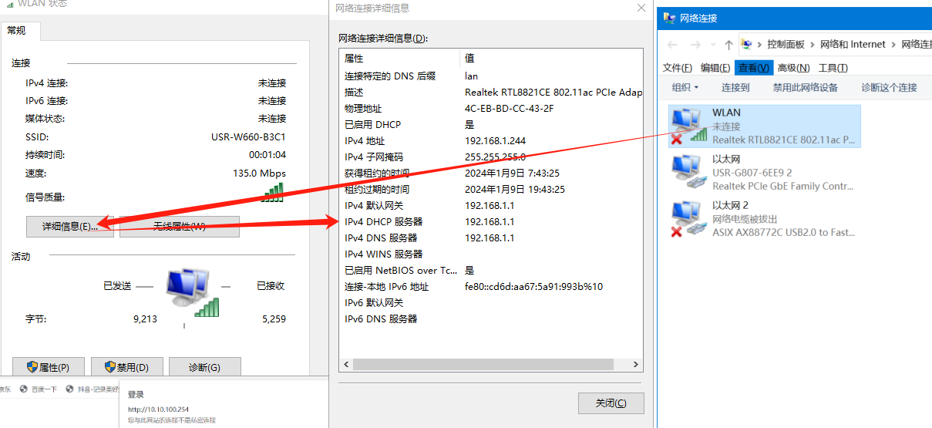Click the 详细信息(E) button

coord(69,226)
